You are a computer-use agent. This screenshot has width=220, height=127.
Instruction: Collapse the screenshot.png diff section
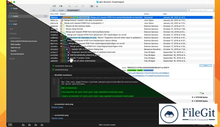click(x=53, y=115)
